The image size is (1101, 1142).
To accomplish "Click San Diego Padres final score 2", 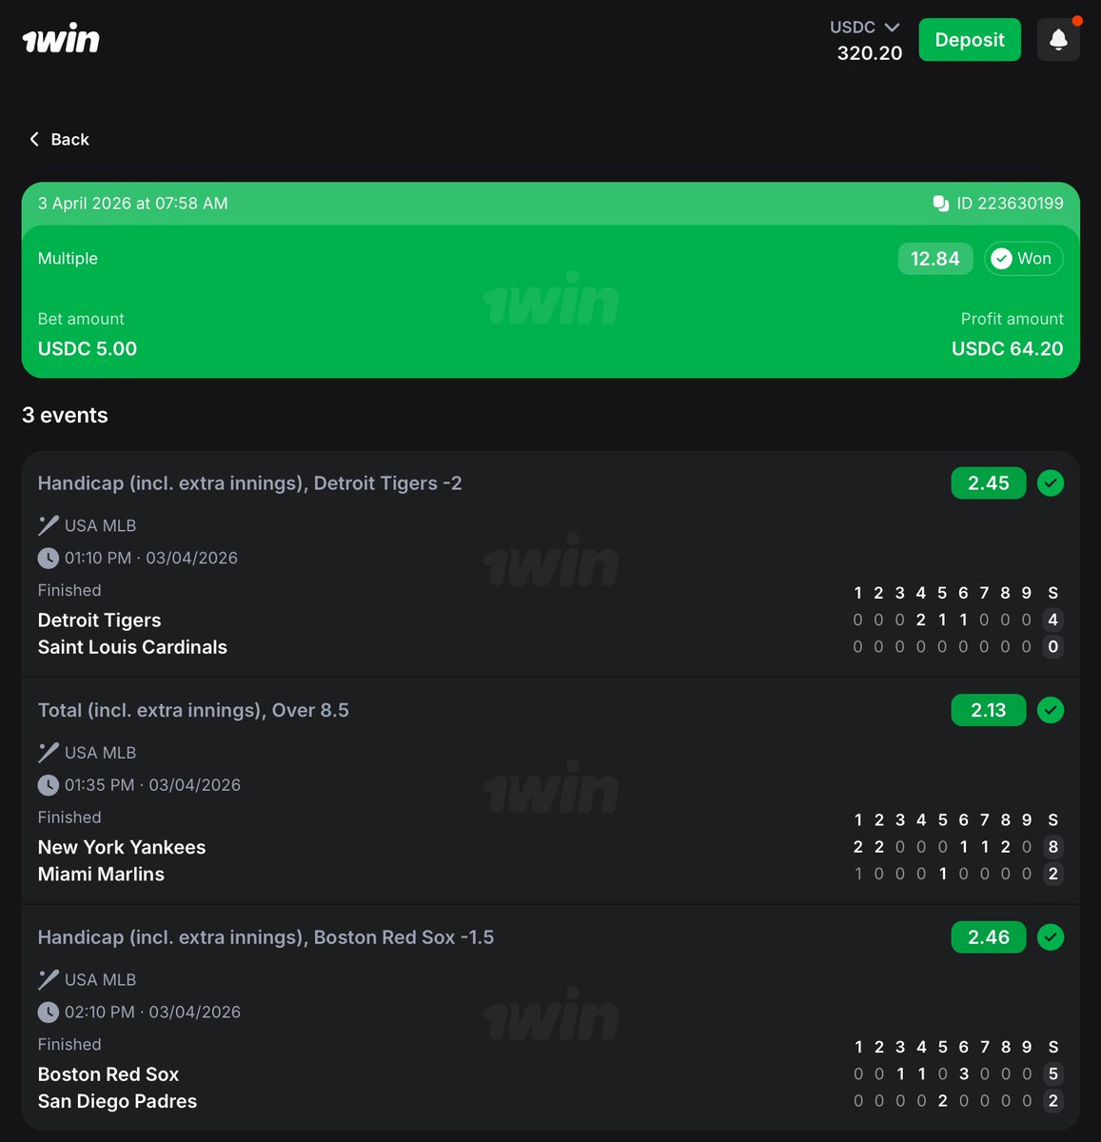I will (1052, 1100).
